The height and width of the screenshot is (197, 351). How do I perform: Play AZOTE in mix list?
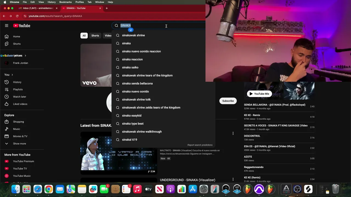click(x=279, y=158)
